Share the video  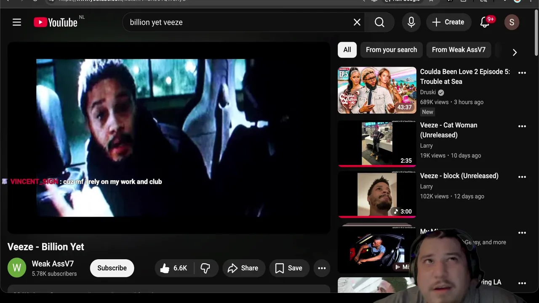coord(243,268)
